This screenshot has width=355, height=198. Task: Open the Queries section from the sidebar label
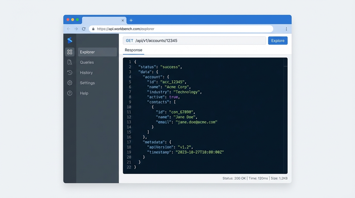(x=87, y=62)
